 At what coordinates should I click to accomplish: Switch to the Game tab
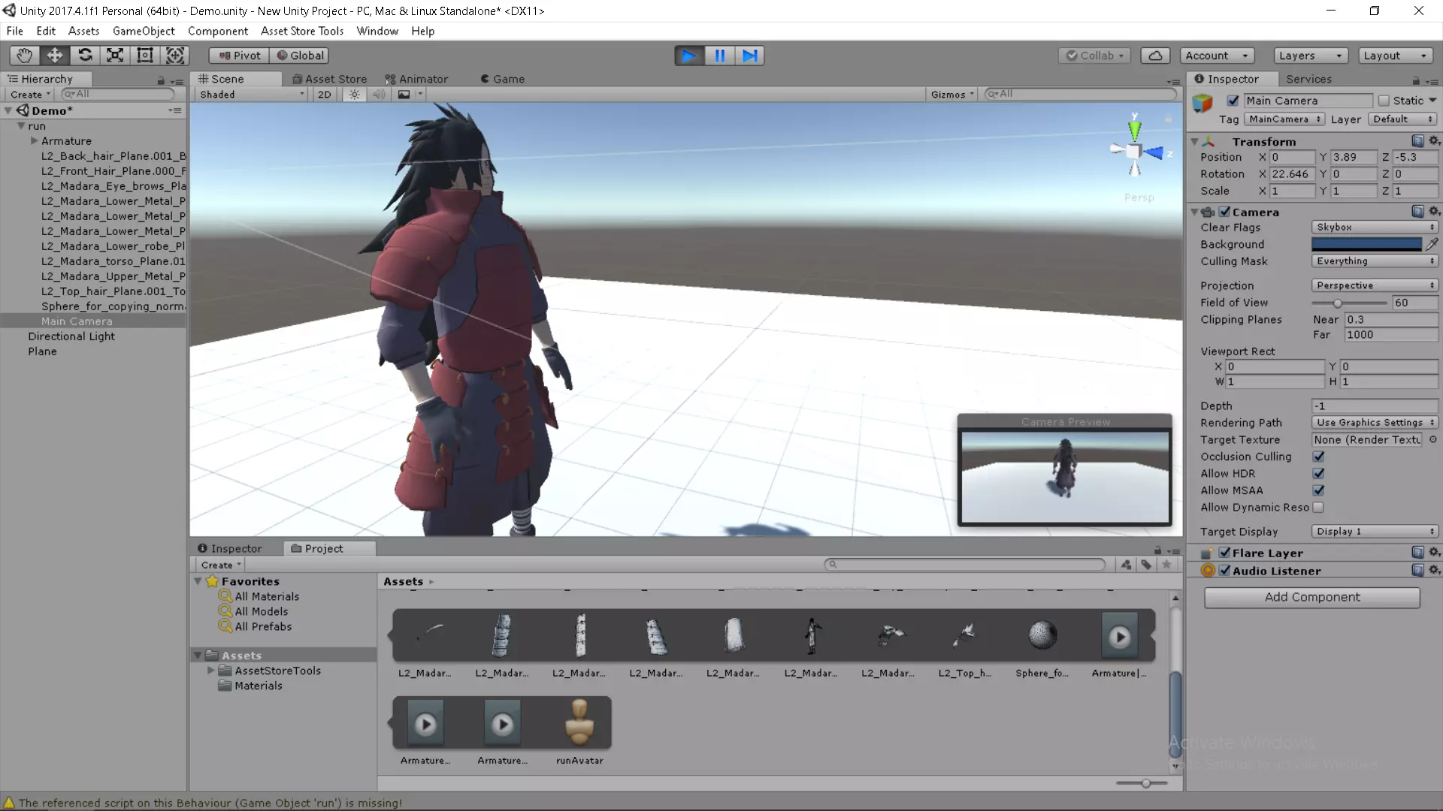coord(503,79)
